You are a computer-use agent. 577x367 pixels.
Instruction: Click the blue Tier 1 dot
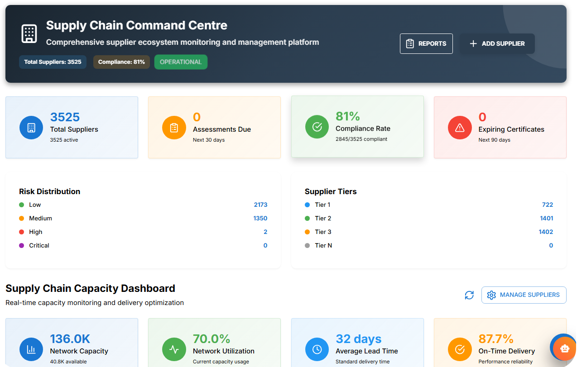(308, 205)
